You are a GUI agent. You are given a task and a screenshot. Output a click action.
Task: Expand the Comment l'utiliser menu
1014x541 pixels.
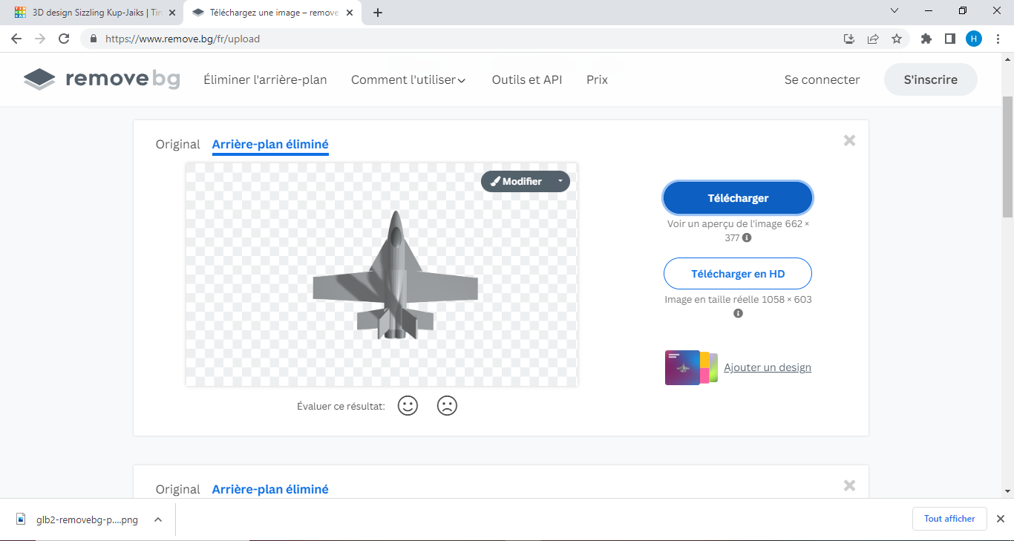coord(408,79)
